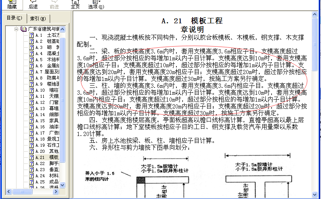Open topic icon for A.5 木结构
The height and width of the screenshot is (199, 321).
[x=31, y=60]
